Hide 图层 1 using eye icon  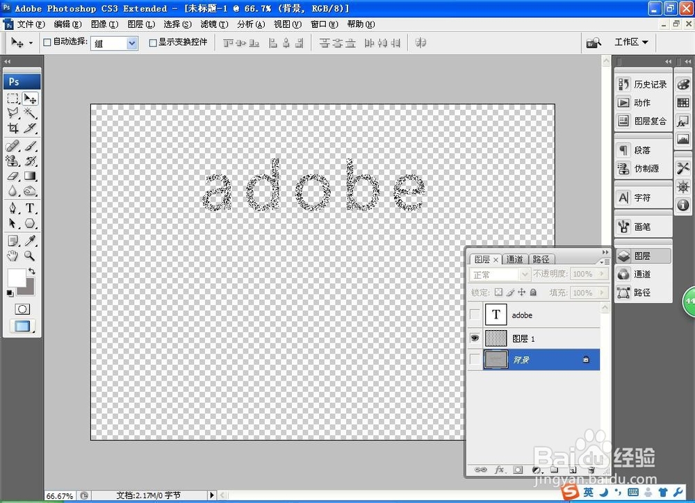click(475, 338)
